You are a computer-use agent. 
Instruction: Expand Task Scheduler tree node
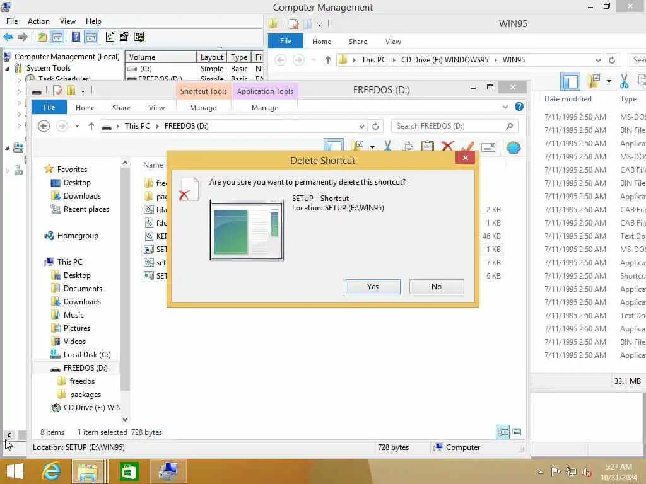[x=19, y=80]
